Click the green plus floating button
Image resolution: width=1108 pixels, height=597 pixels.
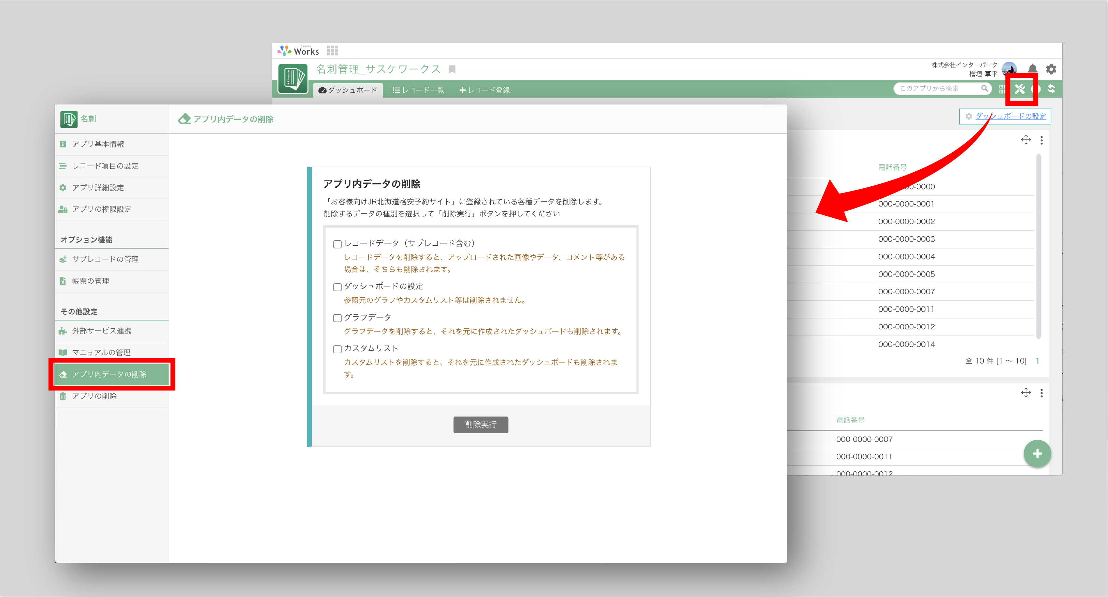(1037, 453)
